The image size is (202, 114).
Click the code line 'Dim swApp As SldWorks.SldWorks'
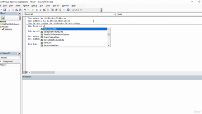click(47, 18)
